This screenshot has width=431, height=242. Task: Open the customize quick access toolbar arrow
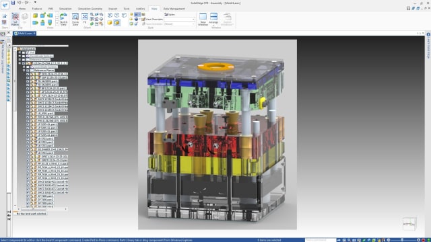(x=35, y=3)
